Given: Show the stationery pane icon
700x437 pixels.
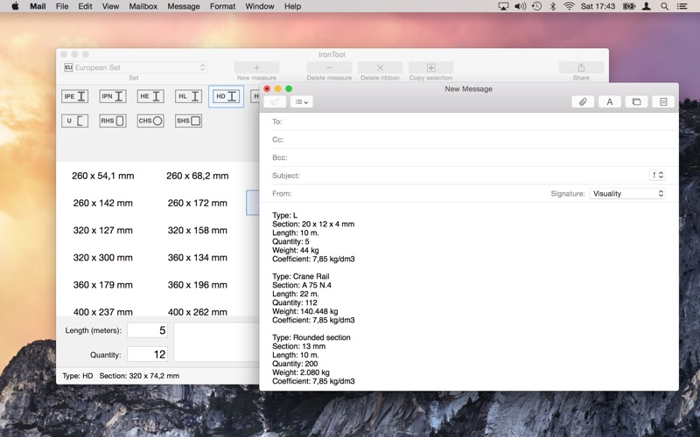Looking at the screenshot, I should (663, 102).
